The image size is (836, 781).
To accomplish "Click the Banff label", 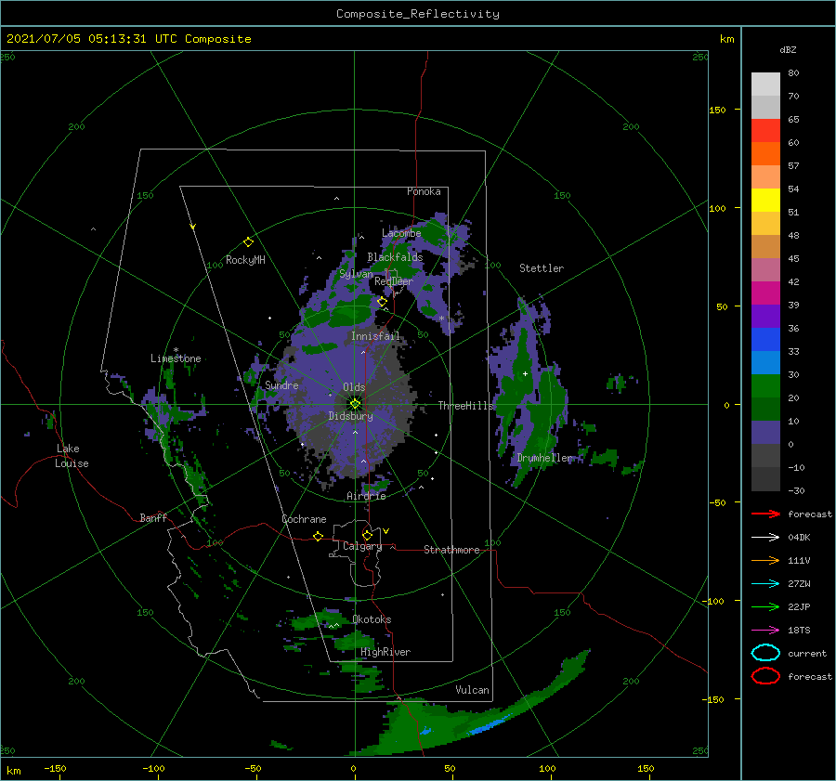I will point(153,517).
